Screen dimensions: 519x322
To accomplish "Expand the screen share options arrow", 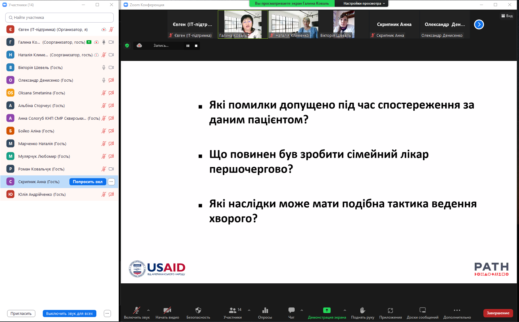I will [x=345, y=310].
